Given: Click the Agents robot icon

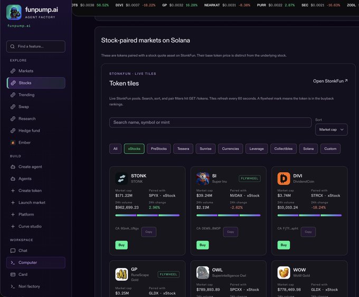Looking at the screenshot, I should 13,179.
